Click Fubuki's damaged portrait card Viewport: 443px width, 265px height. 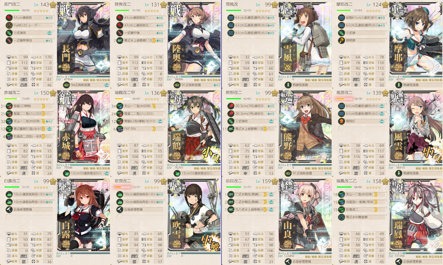coord(195,218)
